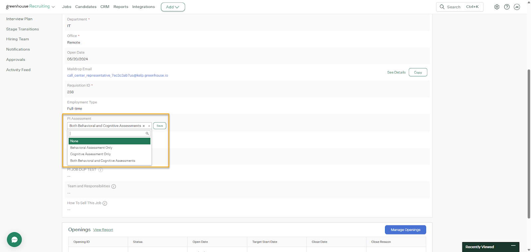The height and width of the screenshot is (252, 531).
Task: Type in the PI Assessment search field
Action: pyautogui.click(x=107, y=133)
